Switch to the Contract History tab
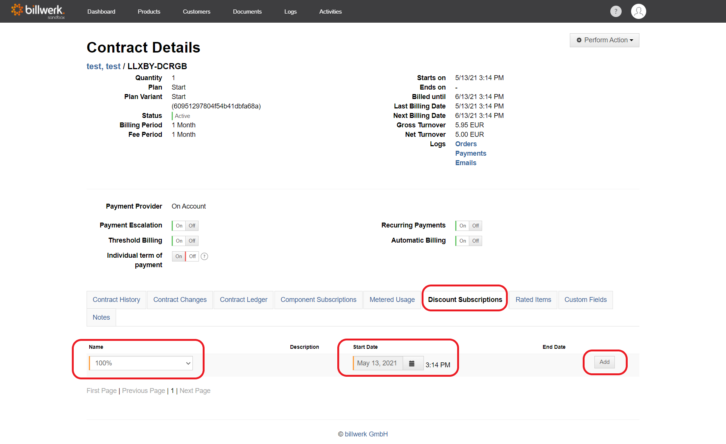The height and width of the screenshot is (444, 726). (116, 300)
